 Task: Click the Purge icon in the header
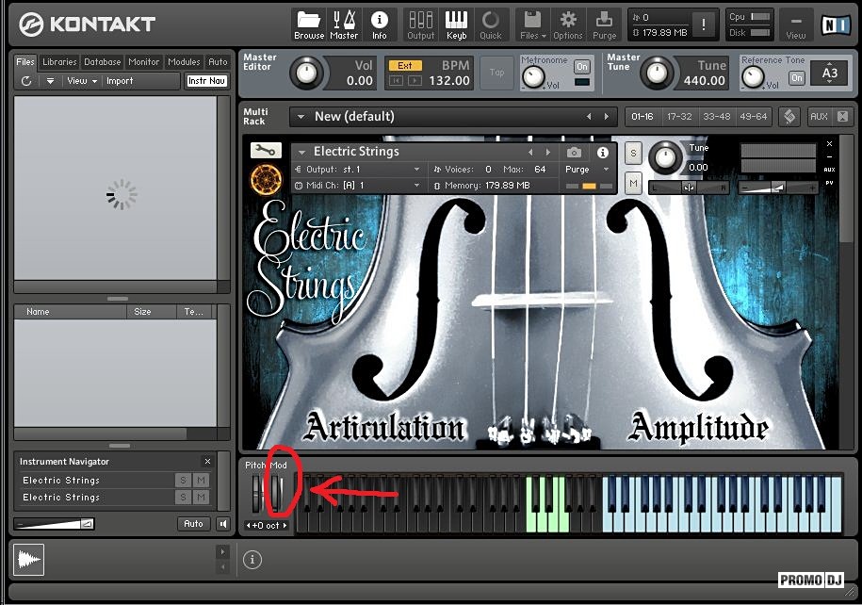point(604,25)
